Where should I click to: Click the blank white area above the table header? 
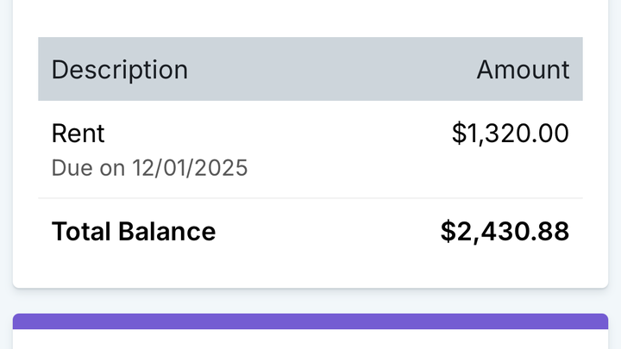coord(310,17)
